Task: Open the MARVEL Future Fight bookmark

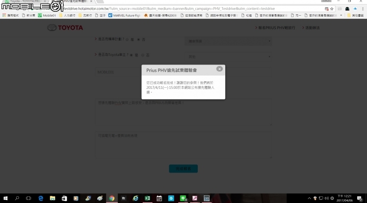Action: point(124,15)
